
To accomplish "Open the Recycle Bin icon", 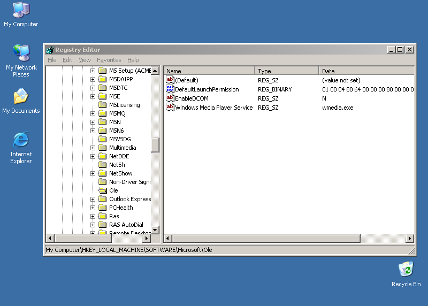I will [406, 274].
